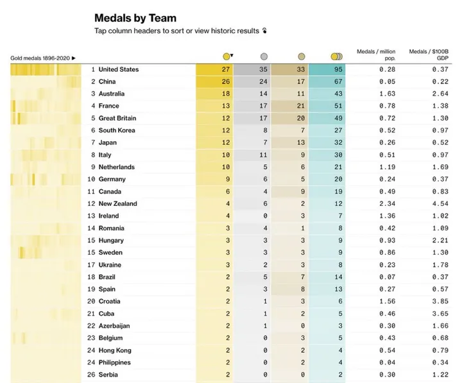Sort by Medals / $100B GDP header

[x=429, y=55]
